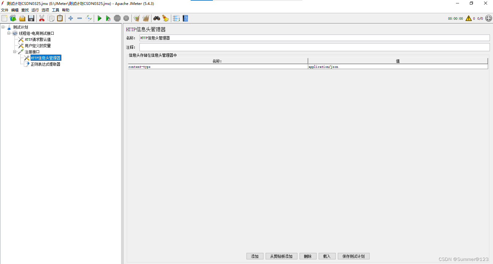
Task: Click the Paste clipboard icon
Action: click(60, 19)
